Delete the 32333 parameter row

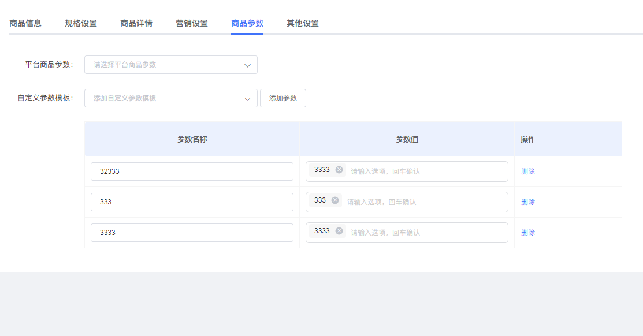click(x=528, y=171)
